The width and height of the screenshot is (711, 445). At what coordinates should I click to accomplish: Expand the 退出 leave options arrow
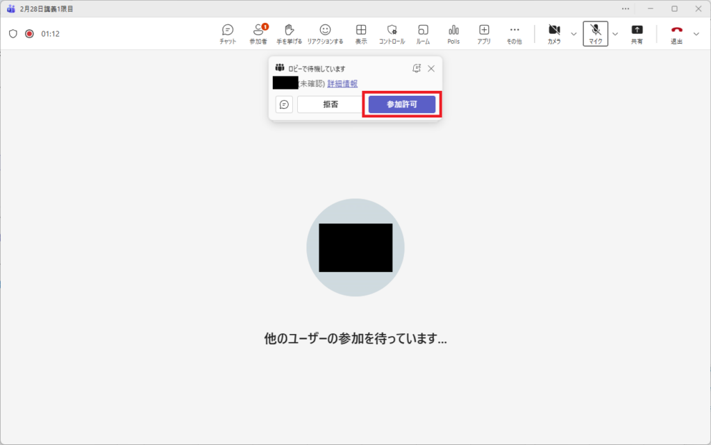[x=696, y=33]
